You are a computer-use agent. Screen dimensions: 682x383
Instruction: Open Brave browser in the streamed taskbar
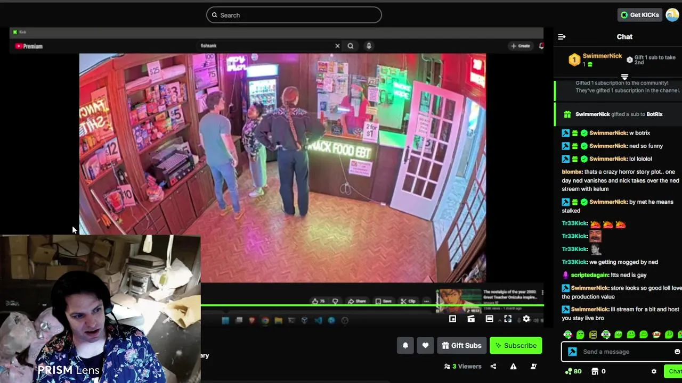click(251, 320)
